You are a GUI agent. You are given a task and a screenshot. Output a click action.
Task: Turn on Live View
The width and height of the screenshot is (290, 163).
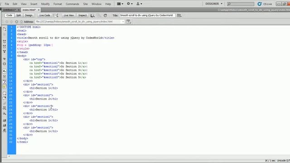[x=68, y=15]
